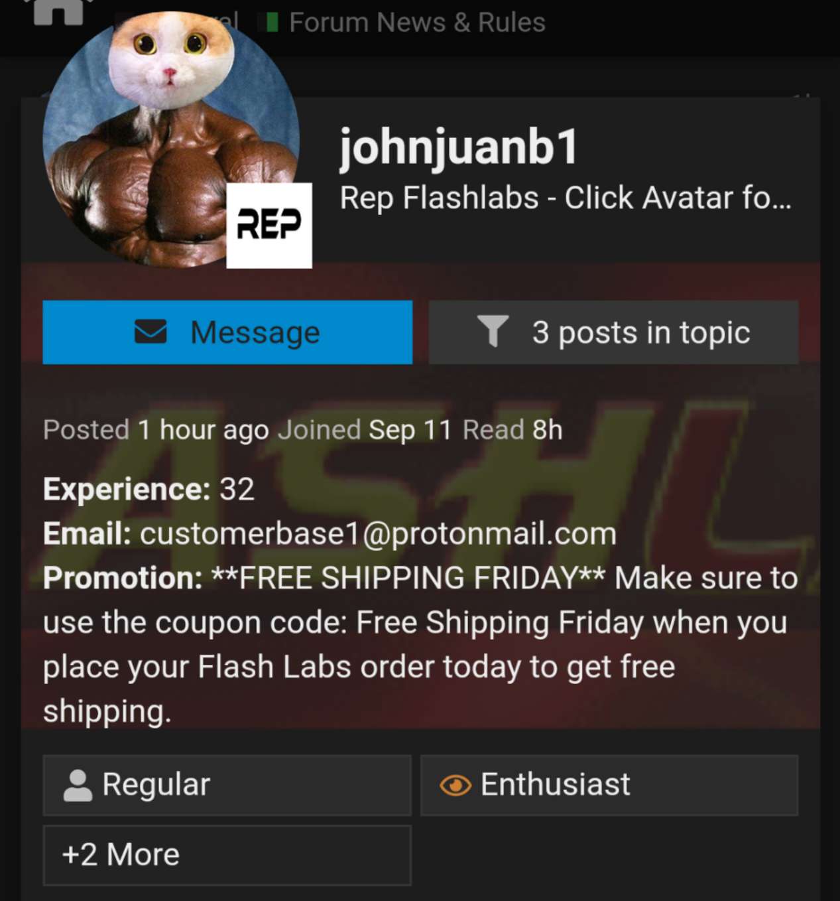Screen dimensions: 840x901
Task: Click the envelope icon in Message
Action: pos(150,332)
